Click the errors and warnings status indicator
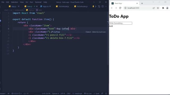Viewport: 170px width, 95px height. 16,93
